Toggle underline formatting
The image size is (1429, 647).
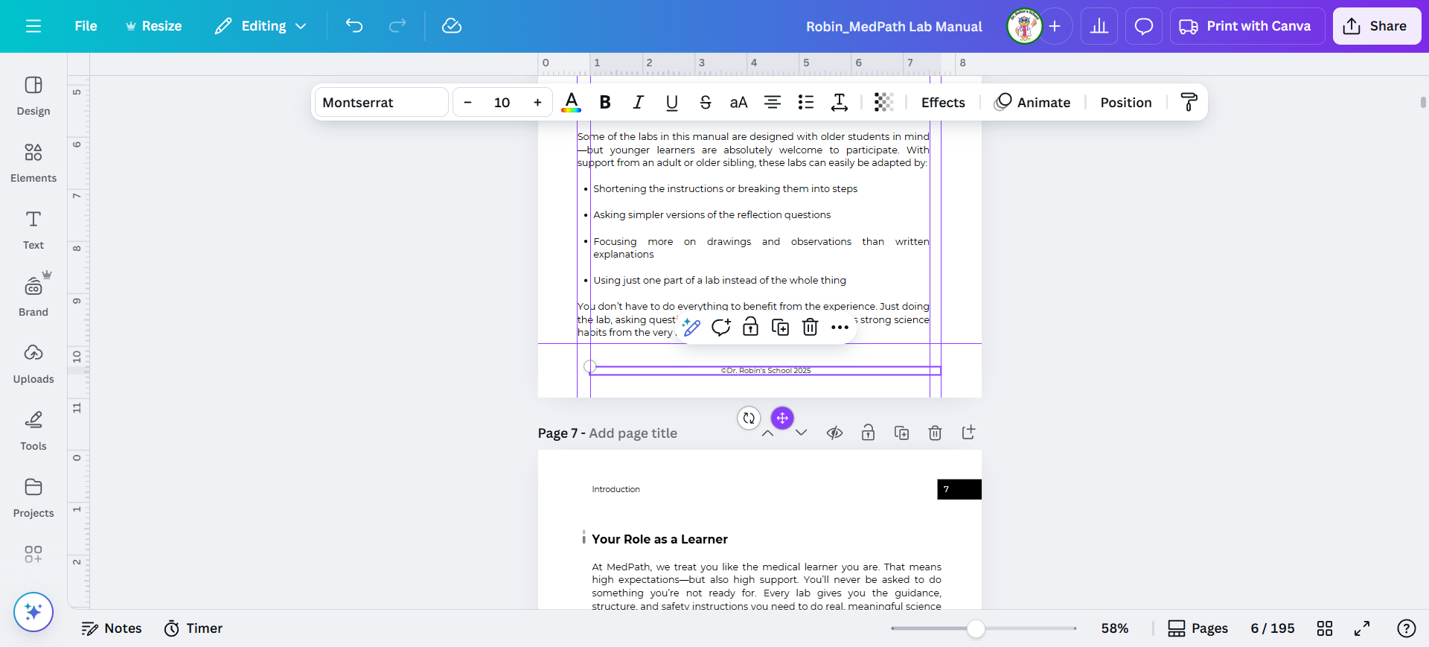click(x=672, y=102)
